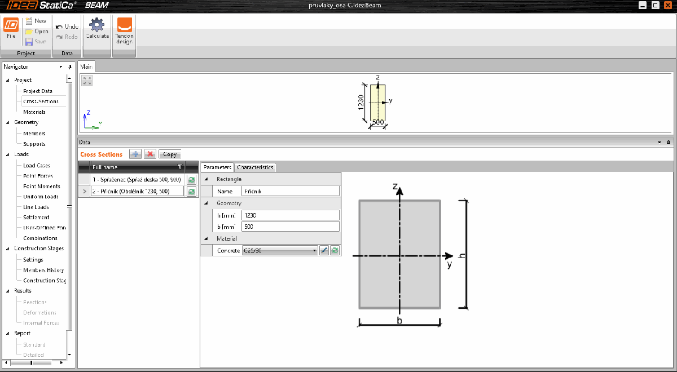Refresh cross-section 1 - Spřaženec with green icon

[192, 179]
